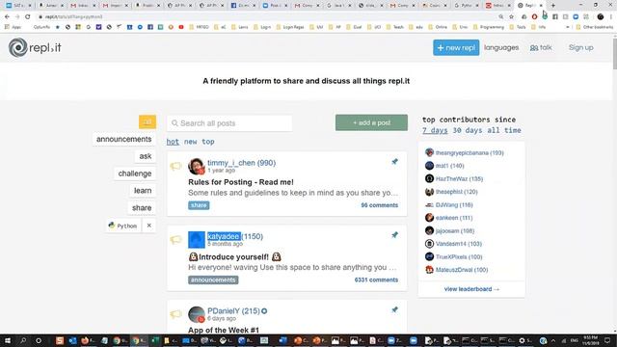The image size is (617, 347).
Task: Create a new repl
Action: (456, 47)
